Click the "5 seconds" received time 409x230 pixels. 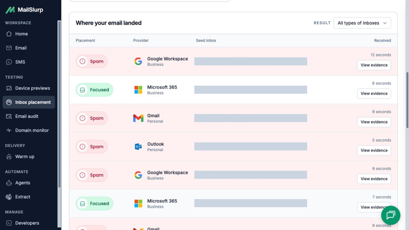coord(381,140)
